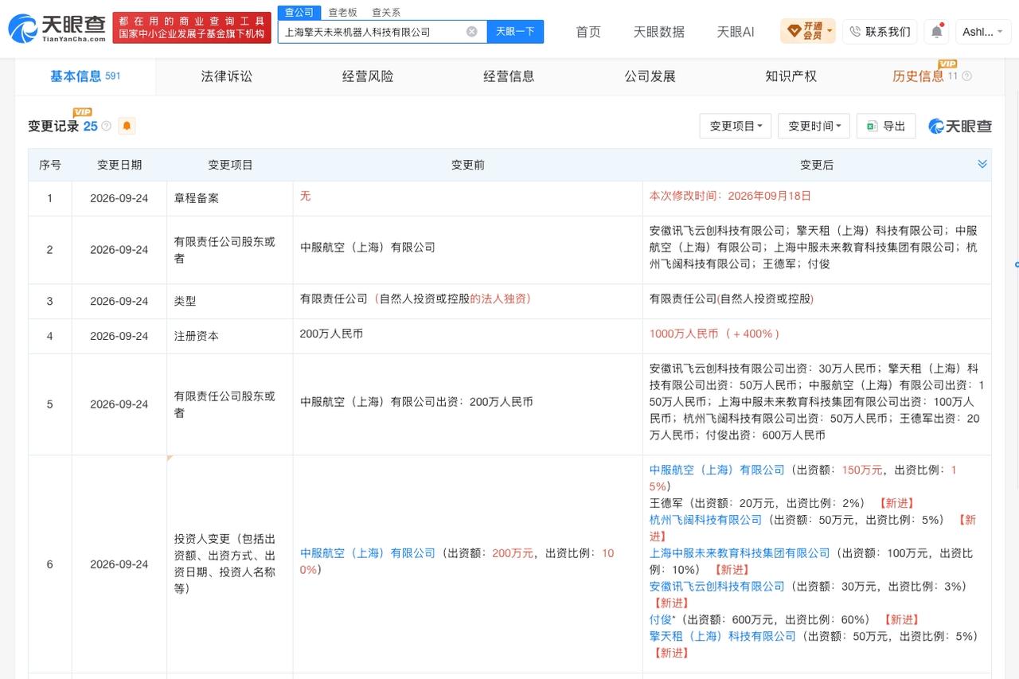Click the 天眼一下 search button
The height and width of the screenshot is (679, 1019).
pos(515,32)
